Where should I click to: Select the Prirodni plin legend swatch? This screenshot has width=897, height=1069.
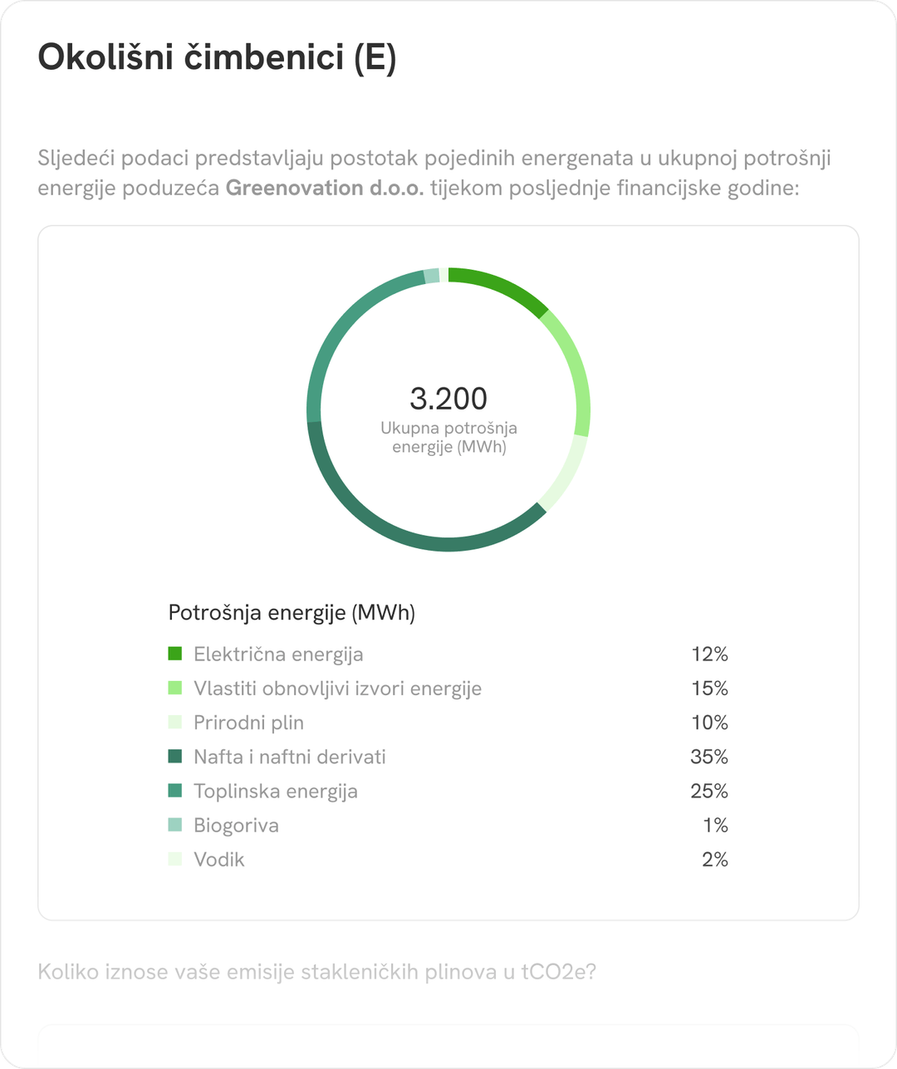pos(174,722)
